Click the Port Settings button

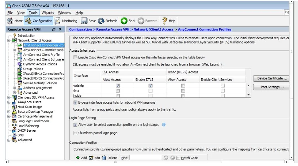271,87
